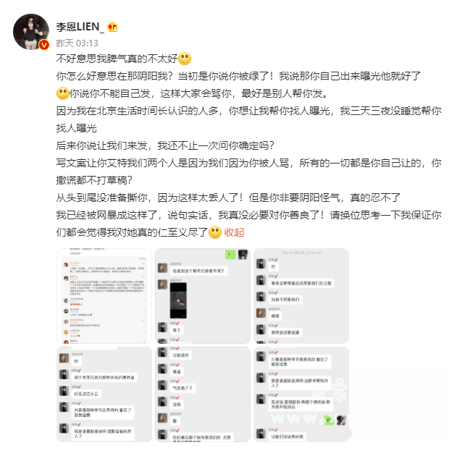
Task: Click the green chat bubble in second thumbnail
Action: click(230, 255)
